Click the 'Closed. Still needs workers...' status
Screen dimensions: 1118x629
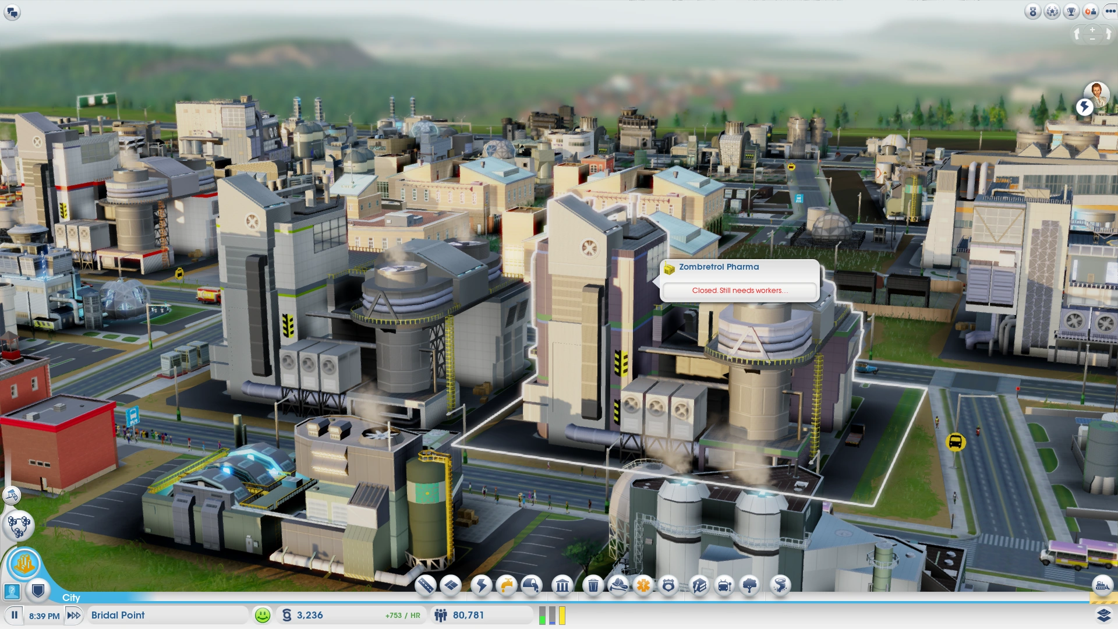[x=740, y=291]
